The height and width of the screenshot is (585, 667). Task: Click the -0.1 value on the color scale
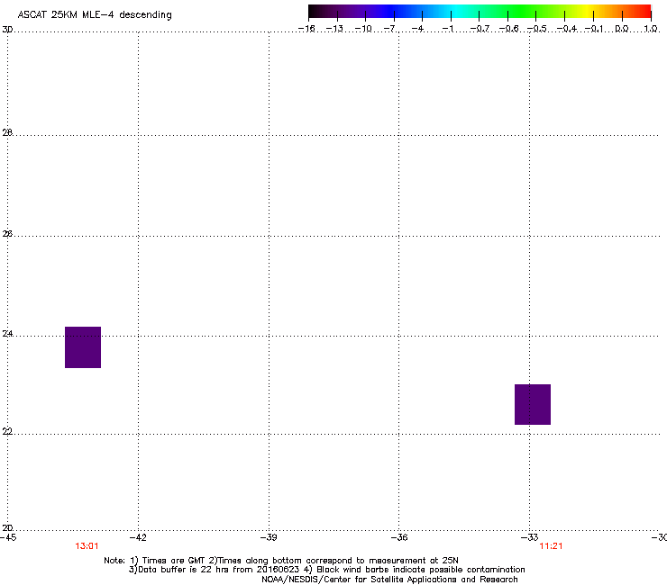(x=594, y=29)
